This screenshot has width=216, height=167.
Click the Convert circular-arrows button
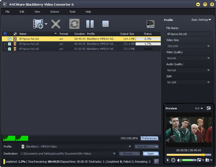tap(74, 24)
